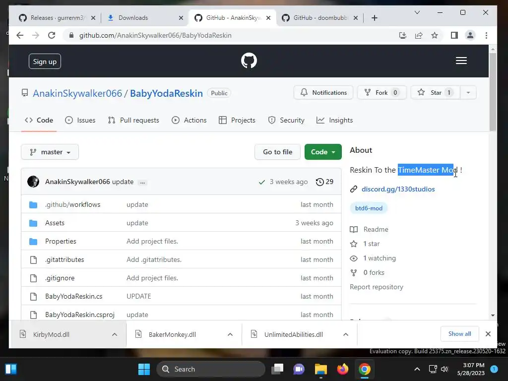Viewport: 508px width, 381px height.
Task: Open KirbyMod.dll download options chevron
Action: coord(115,334)
